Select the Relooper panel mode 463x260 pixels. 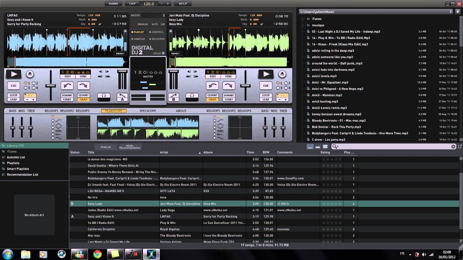coord(157,39)
